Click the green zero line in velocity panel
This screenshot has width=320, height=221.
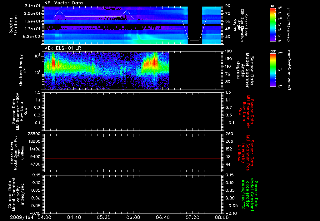[x=132, y=198]
